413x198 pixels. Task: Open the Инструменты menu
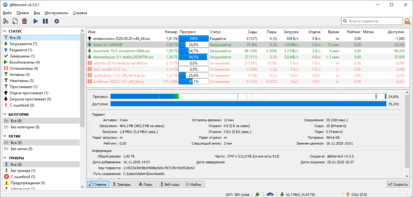coord(56,13)
